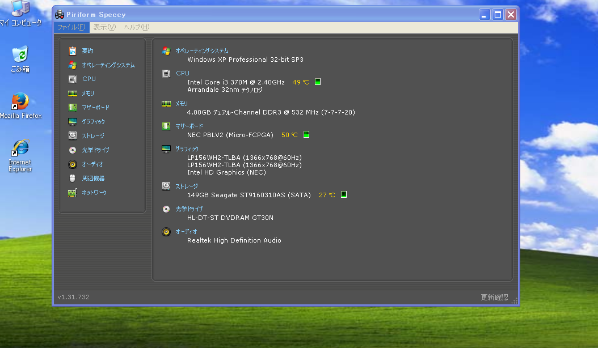Click the Windows flag icon beside sidebar オペレーティングシステム
This screenshot has height=348, width=598.
(73, 65)
